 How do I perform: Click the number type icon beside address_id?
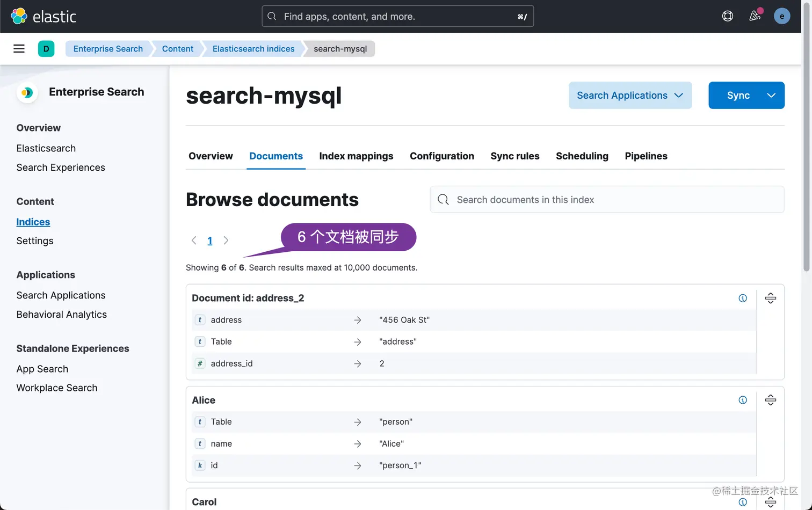click(200, 363)
